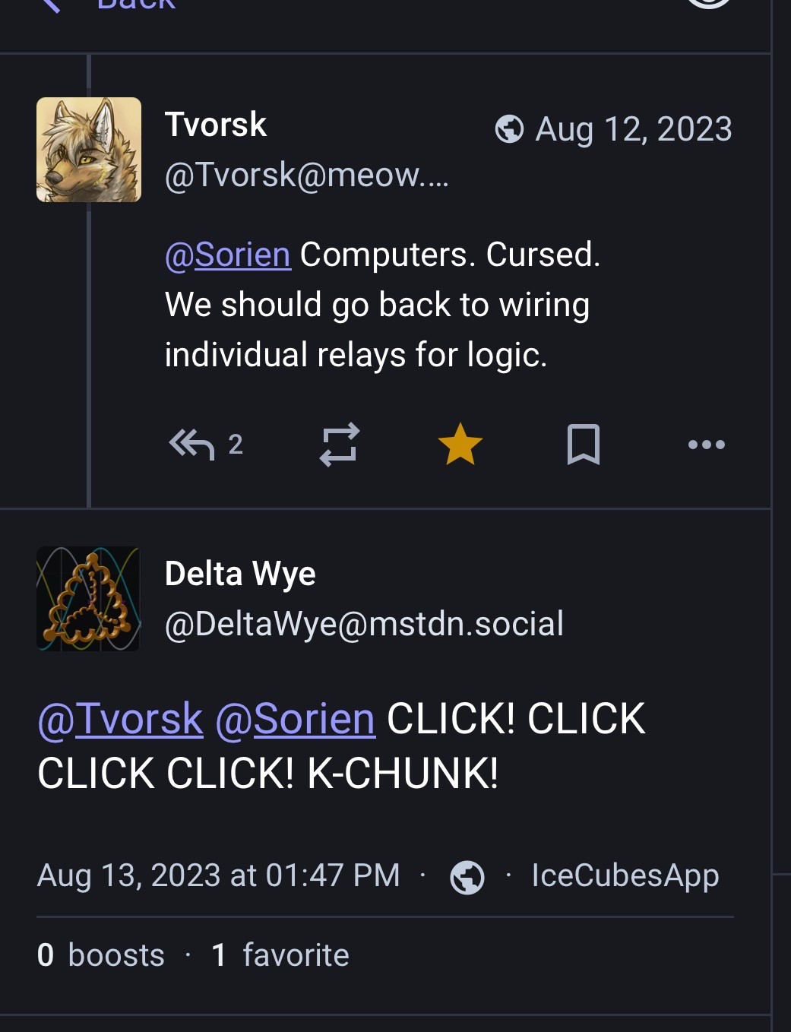
Task: Open @Tvorsk mention in Delta Wye's reply
Action: 121,719
